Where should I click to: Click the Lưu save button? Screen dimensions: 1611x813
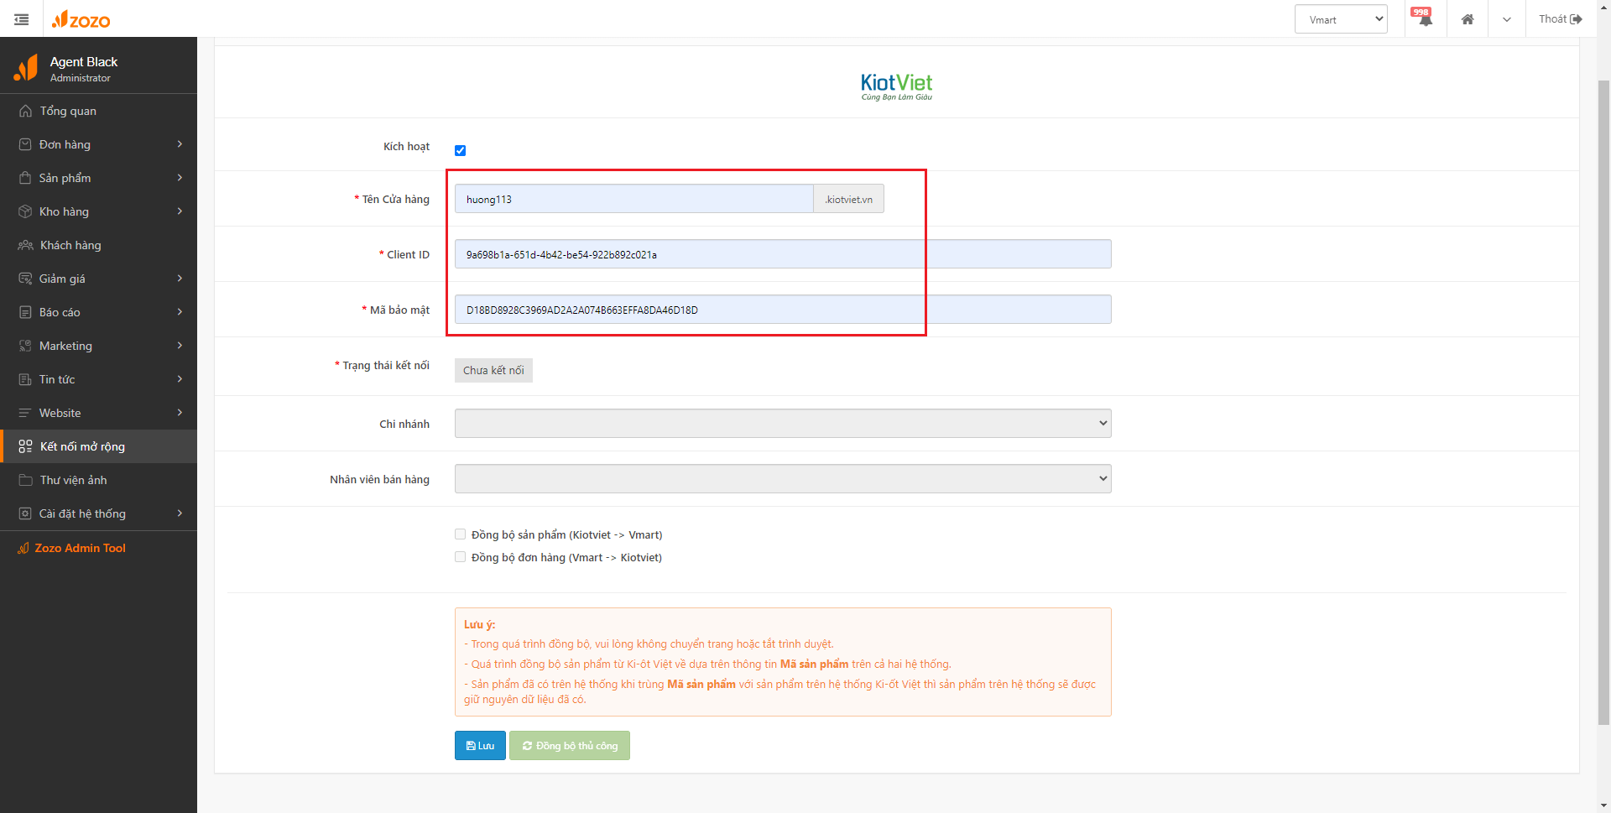click(x=480, y=746)
